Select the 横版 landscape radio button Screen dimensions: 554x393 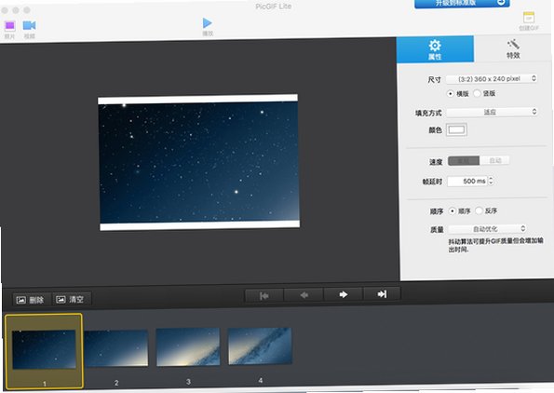(x=450, y=94)
